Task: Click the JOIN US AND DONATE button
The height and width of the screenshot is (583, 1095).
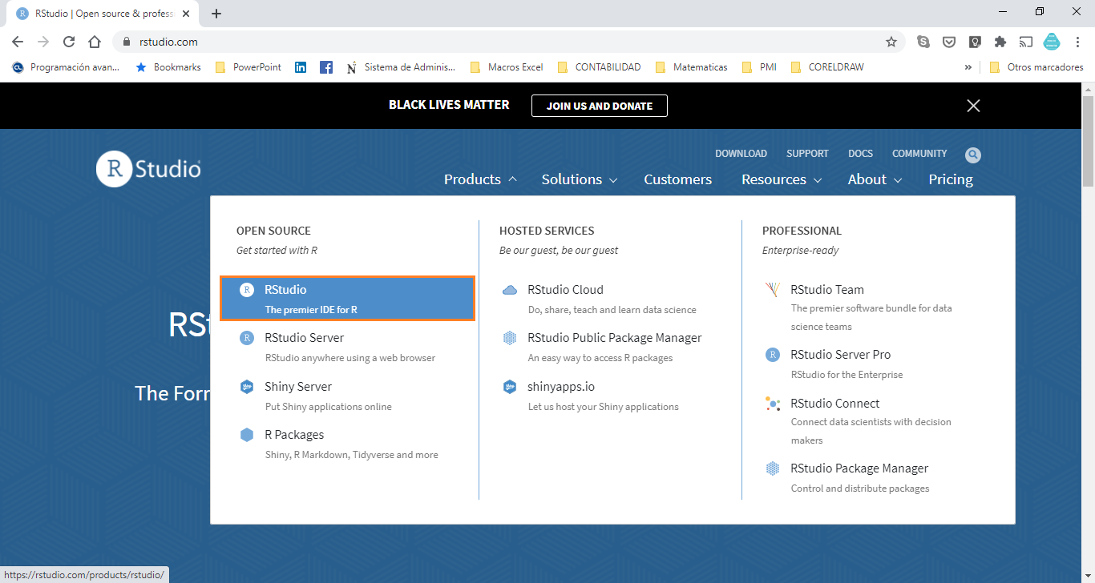Action: (x=599, y=105)
